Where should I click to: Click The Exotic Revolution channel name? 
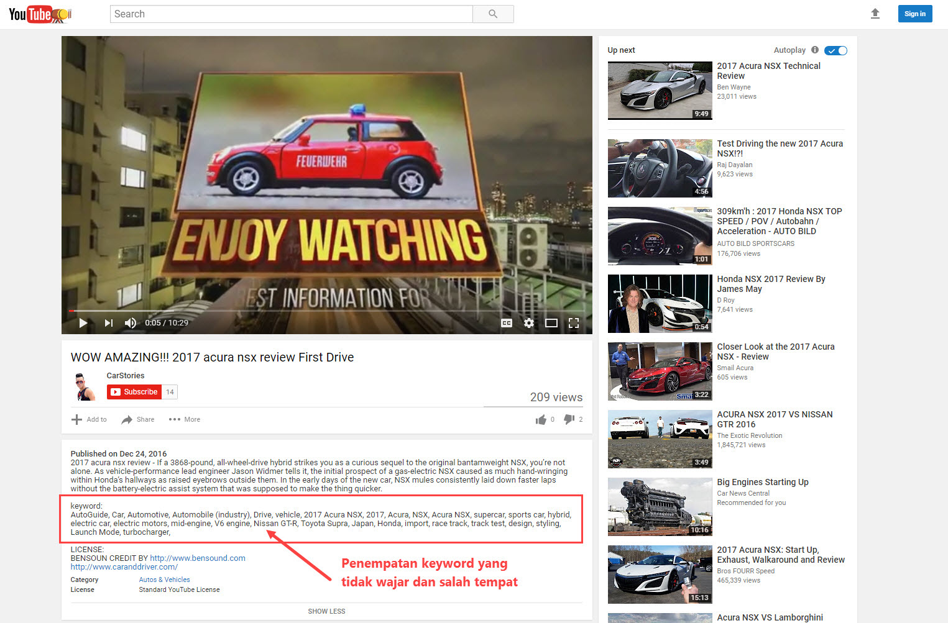click(x=750, y=435)
